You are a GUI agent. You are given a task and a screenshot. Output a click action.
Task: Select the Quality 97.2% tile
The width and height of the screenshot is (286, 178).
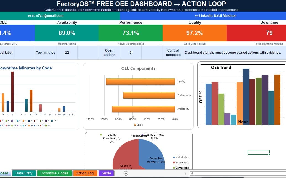tap(194, 33)
